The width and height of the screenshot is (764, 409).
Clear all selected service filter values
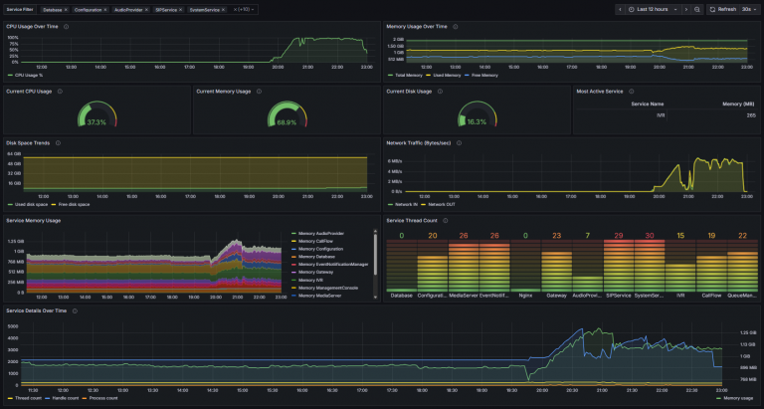(x=235, y=9)
